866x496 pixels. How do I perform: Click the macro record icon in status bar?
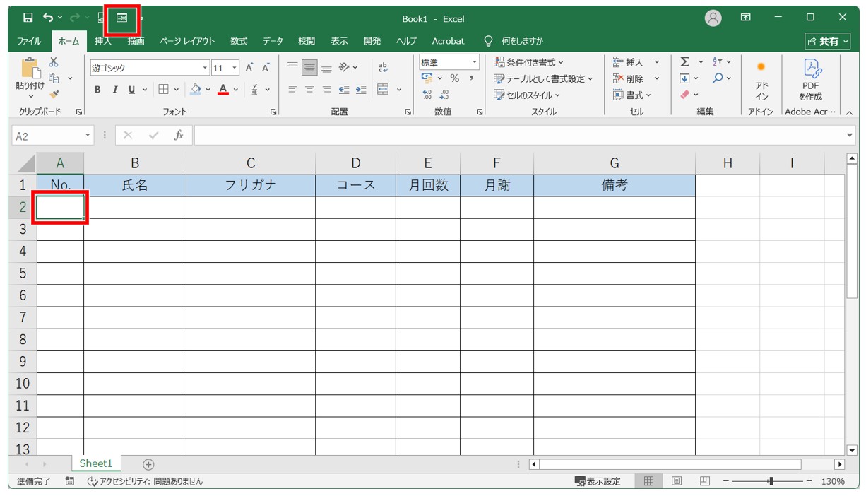coord(69,481)
